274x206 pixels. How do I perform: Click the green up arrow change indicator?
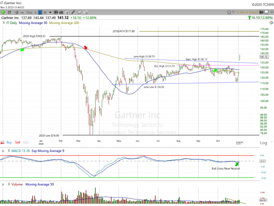tap(250, 17)
